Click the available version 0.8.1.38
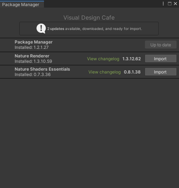The image size is (179, 188). pos(132,72)
